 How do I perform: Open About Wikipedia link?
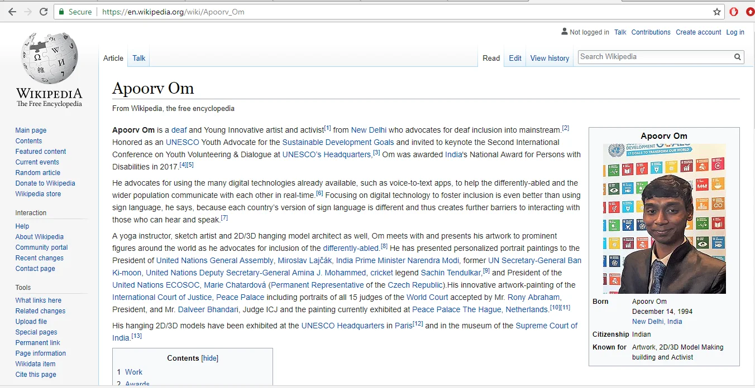tap(39, 237)
